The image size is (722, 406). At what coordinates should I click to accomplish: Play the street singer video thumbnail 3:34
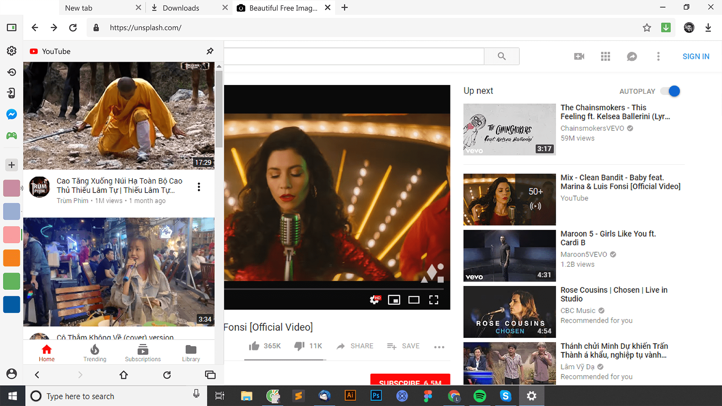point(119,272)
